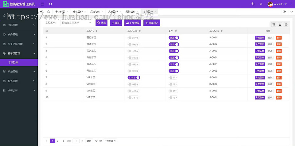The height and width of the screenshot is (146, 295).
Task: Click 分配信息 button for row A-0001
Action: pos(260,38)
